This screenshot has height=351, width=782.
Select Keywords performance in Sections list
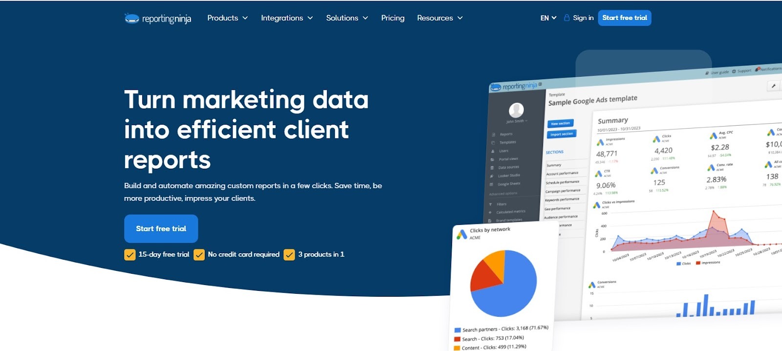point(562,200)
